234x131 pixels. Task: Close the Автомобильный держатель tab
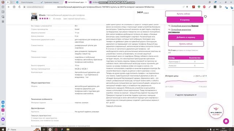pos(86,2)
